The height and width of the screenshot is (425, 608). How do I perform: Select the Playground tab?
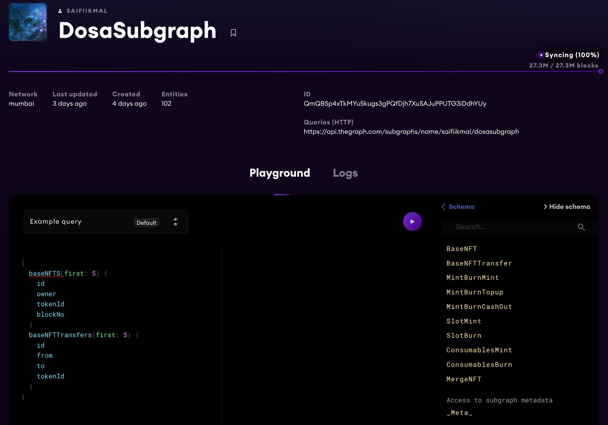point(280,172)
